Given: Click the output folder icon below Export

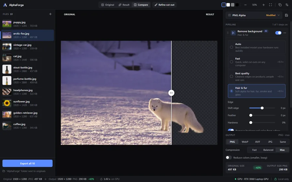Looking at the screenshot, I should pyautogui.click(x=4, y=171).
